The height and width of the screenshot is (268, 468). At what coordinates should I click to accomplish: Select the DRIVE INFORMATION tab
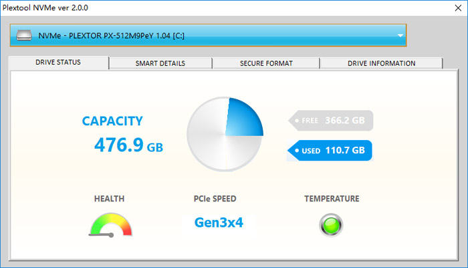(x=382, y=63)
